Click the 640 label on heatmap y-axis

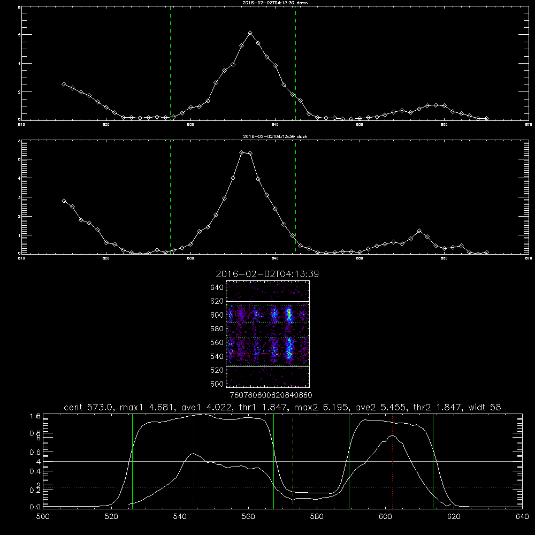click(x=217, y=287)
